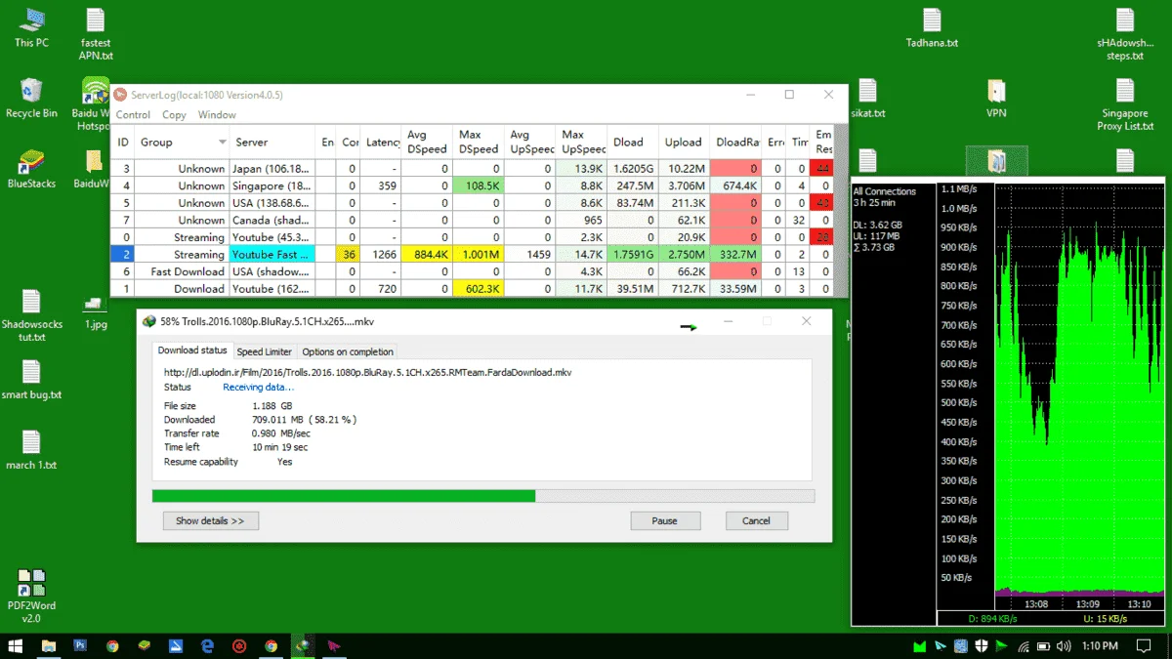Open the Recycle Bin
This screenshot has height=659, width=1172.
coord(31,98)
